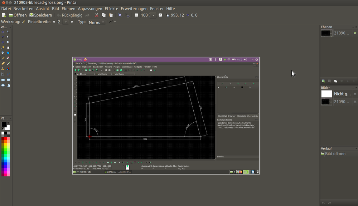Create a new image with the blank page icon

[4, 15]
